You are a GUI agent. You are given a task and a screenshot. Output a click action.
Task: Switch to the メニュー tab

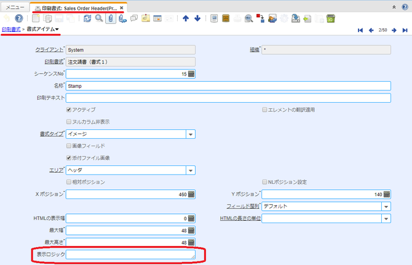[x=15, y=7]
